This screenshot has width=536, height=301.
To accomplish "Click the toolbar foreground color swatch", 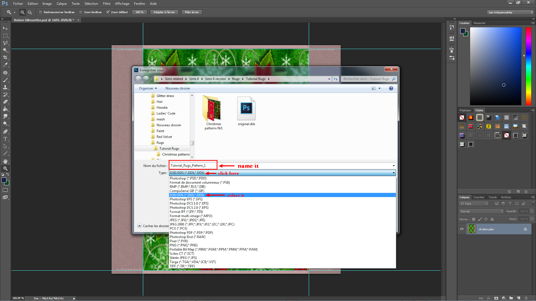I will tap(4, 180).
